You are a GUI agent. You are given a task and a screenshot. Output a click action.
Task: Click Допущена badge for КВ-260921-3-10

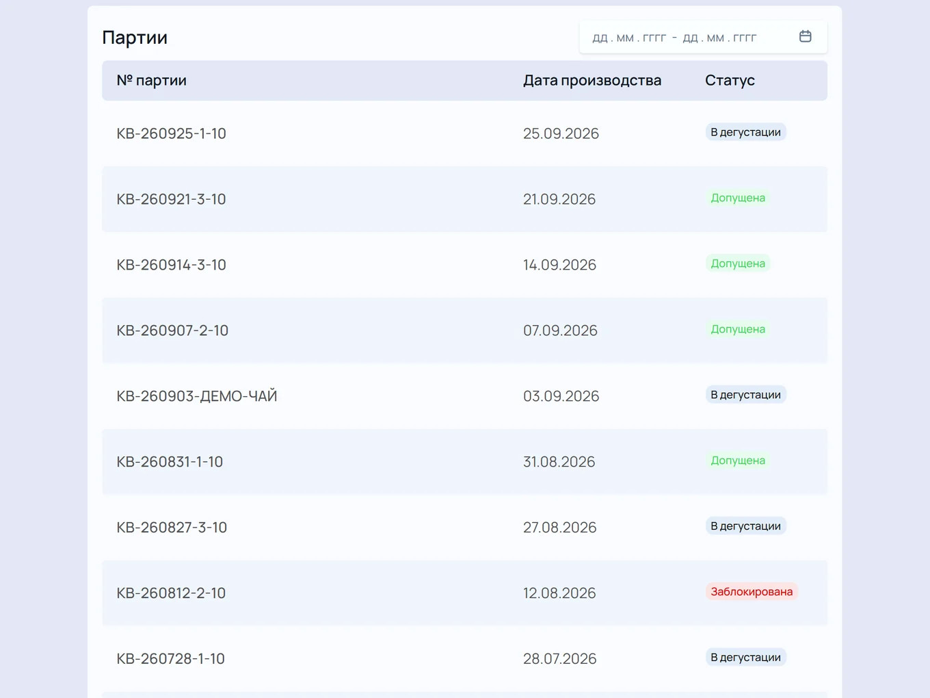(738, 198)
